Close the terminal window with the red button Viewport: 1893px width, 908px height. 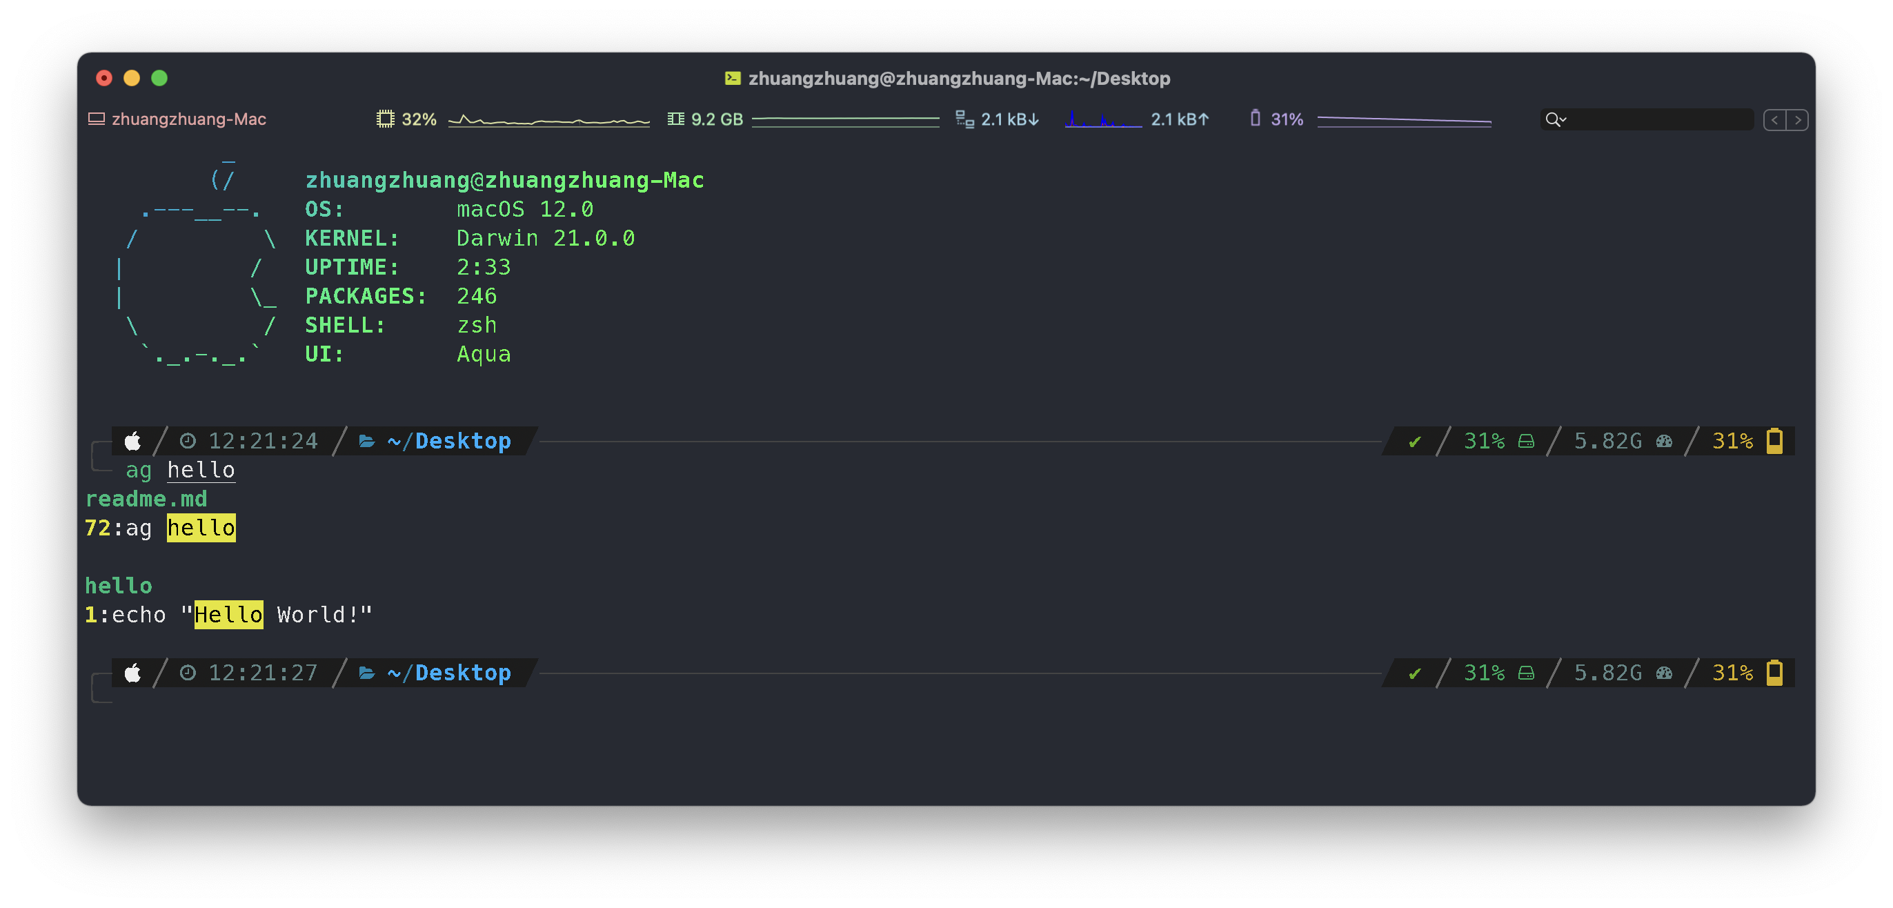click(104, 78)
